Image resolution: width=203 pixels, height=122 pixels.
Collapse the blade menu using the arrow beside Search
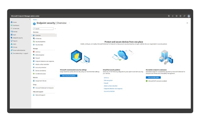55,29
